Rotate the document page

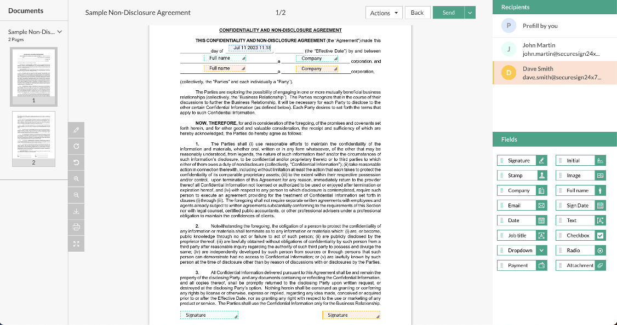(76, 146)
